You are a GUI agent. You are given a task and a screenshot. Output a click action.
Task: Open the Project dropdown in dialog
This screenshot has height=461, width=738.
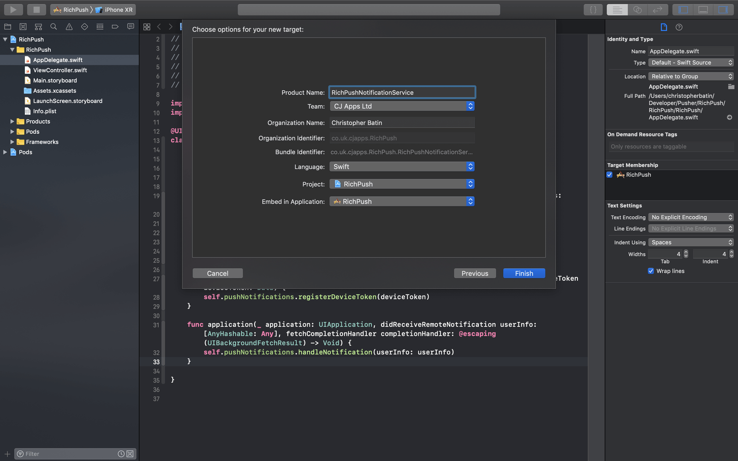click(402, 184)
